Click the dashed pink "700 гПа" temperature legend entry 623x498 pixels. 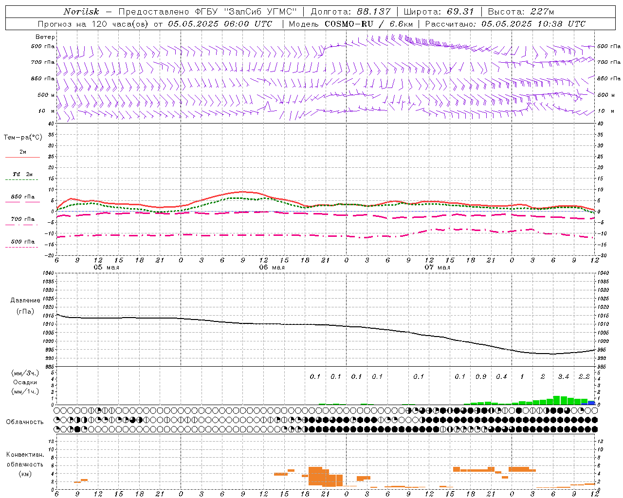point(22,219)
